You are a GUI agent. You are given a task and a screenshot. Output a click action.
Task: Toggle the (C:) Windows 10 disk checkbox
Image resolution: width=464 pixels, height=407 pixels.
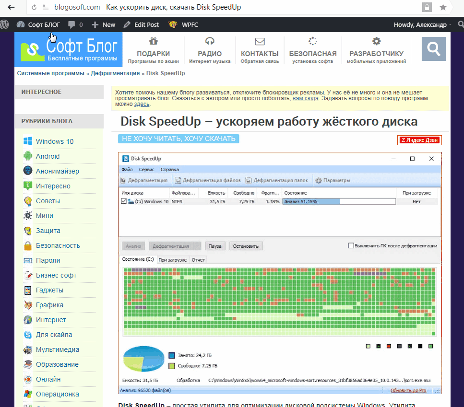point(124,201)
